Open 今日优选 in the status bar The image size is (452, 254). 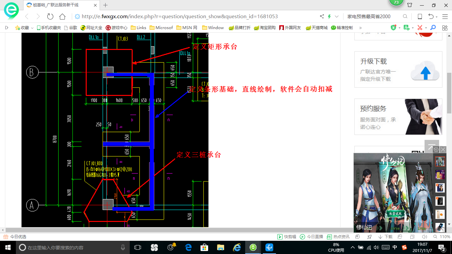(x=15, y=237)
